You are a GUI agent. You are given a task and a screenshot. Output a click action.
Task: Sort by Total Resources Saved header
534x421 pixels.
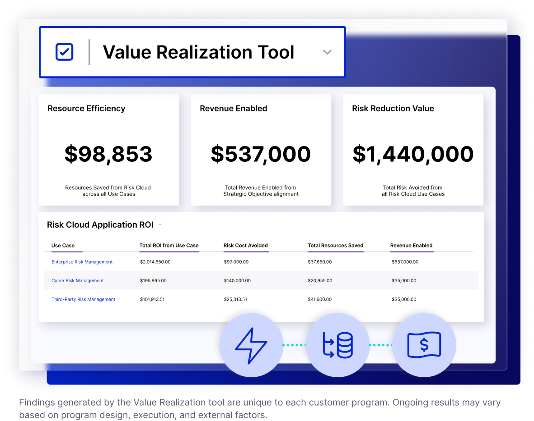[336, 245]
